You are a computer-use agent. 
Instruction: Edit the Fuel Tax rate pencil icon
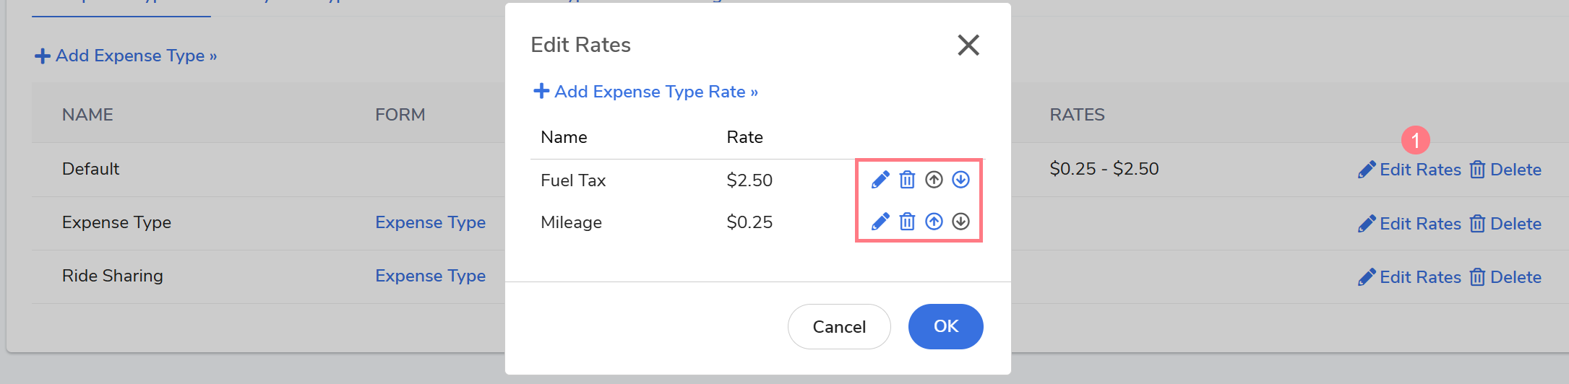(880, 180)
